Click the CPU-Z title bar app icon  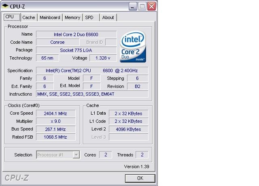(6, 6)
